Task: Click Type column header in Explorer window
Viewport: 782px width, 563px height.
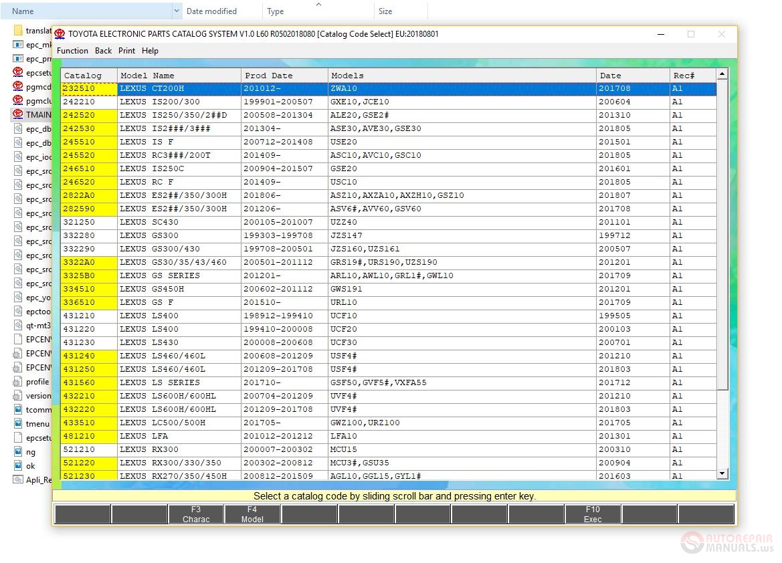Action: click(x=276, y=11)
